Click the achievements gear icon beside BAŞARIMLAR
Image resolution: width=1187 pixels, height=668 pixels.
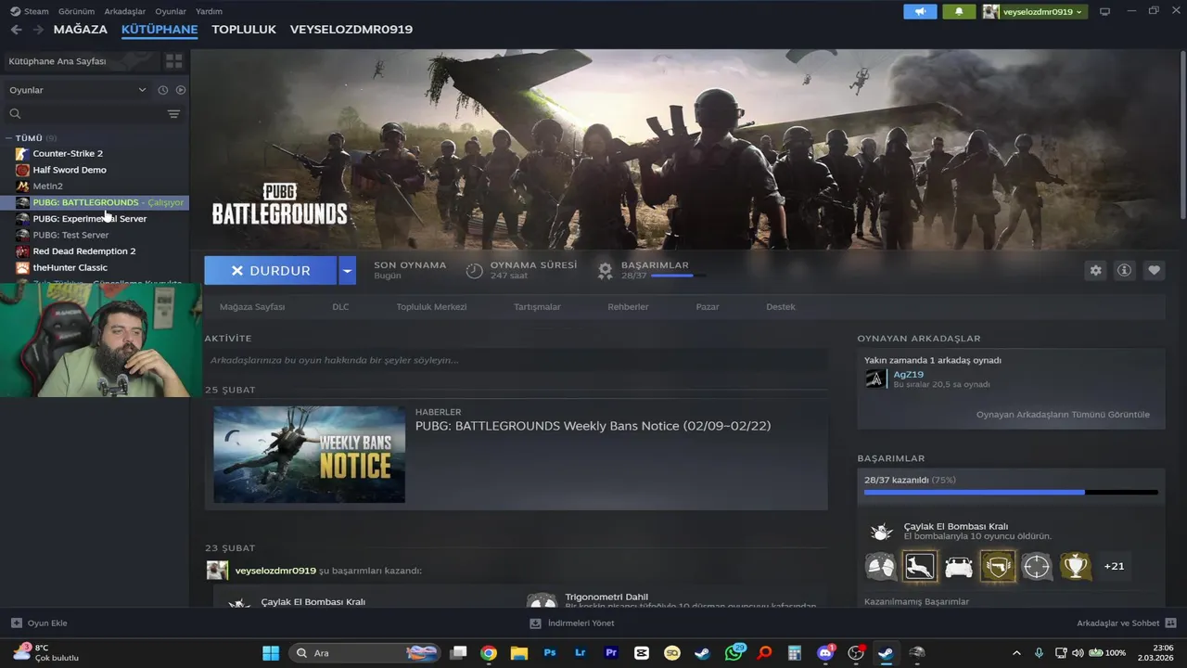[x=605, y=270]
